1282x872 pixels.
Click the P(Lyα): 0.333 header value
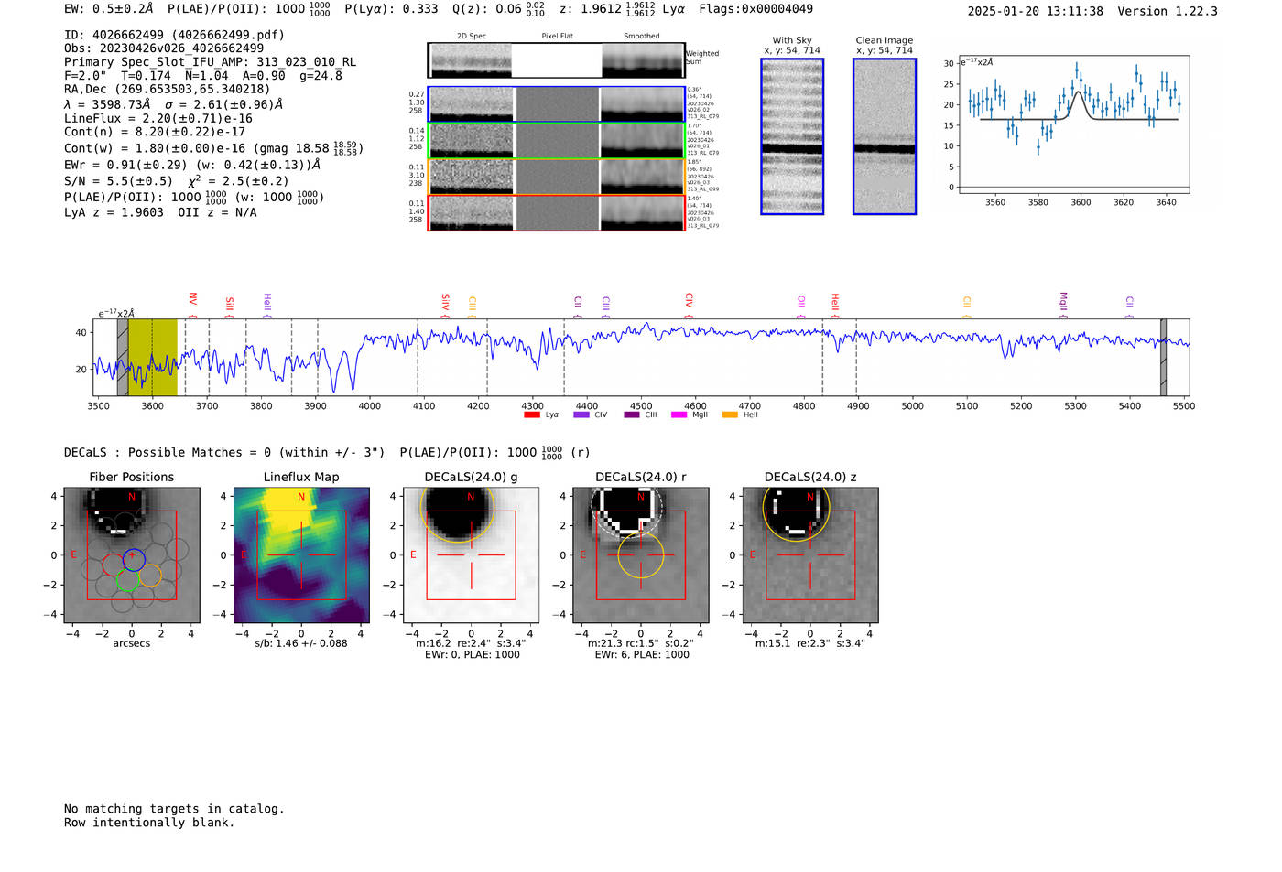coord(391,9)
